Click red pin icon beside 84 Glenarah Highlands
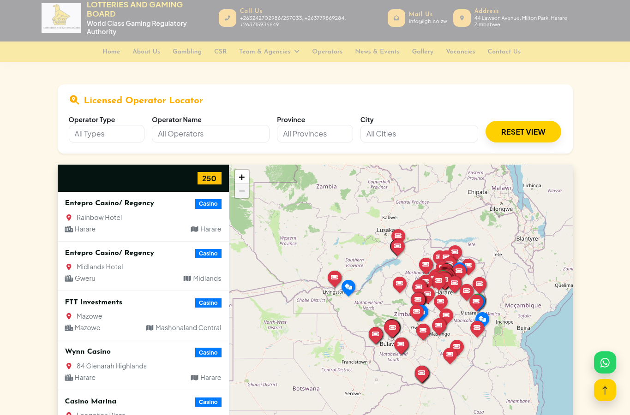 tap(69, 366)
